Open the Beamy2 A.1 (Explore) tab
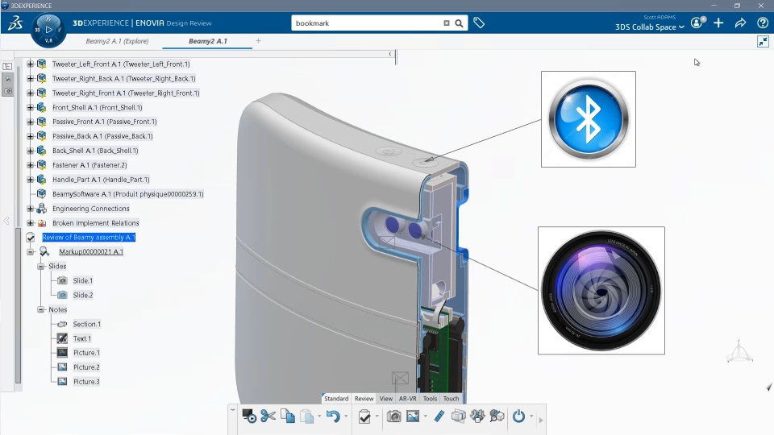 coord(117,41)
